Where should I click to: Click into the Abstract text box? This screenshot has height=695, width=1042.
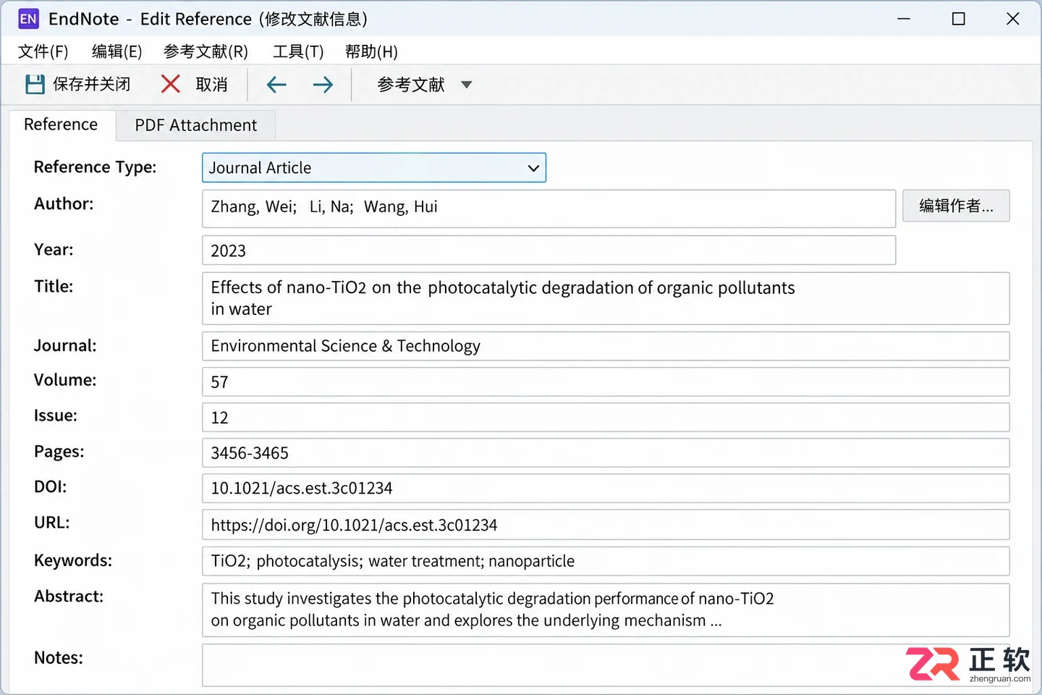[x=606, y=610]
